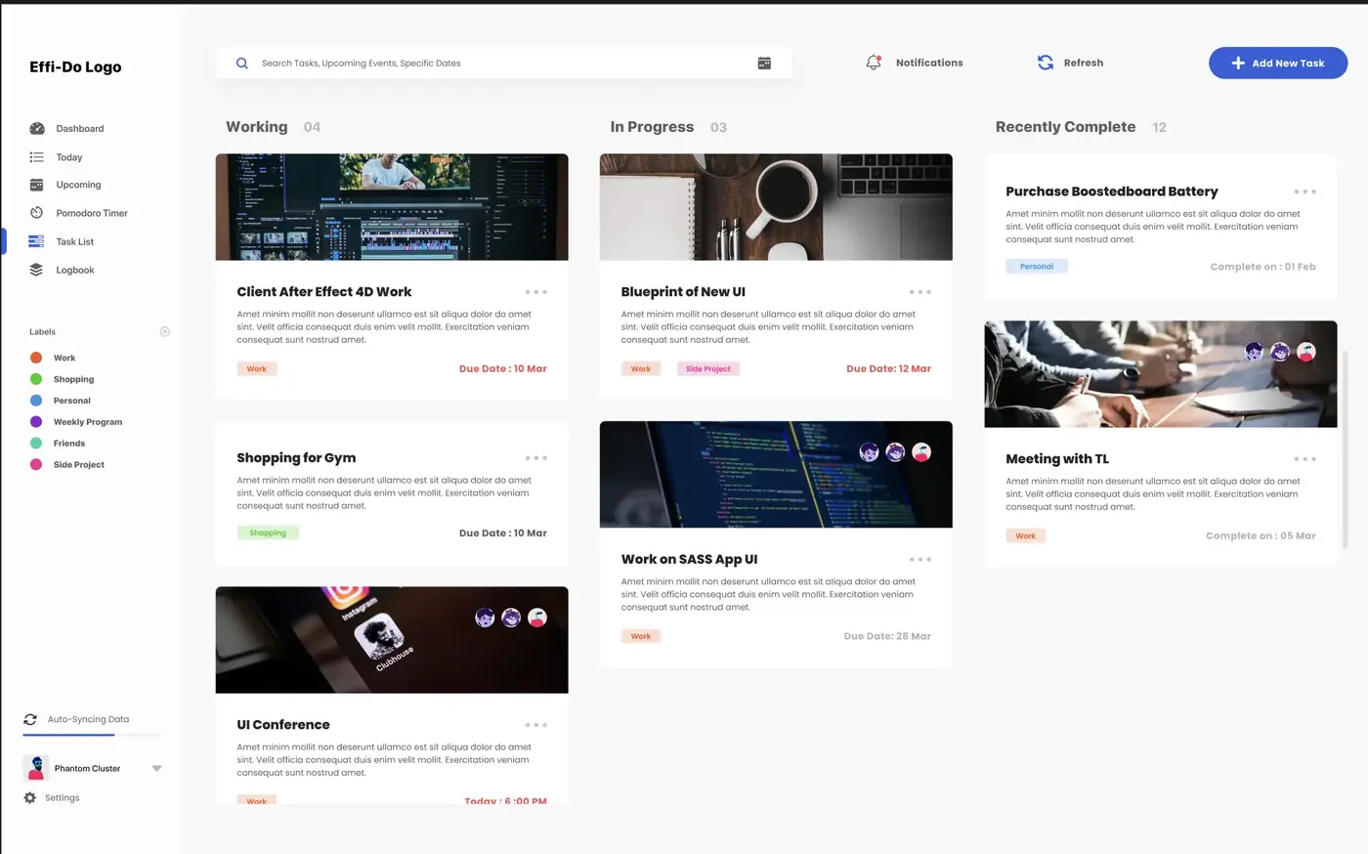Click the Refresh text button
The width and height of the screenshot is (1368, 854).
click(x=1084, y=63)
